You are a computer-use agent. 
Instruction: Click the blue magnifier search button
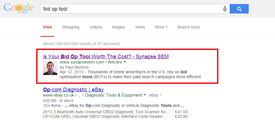[239, 9]
